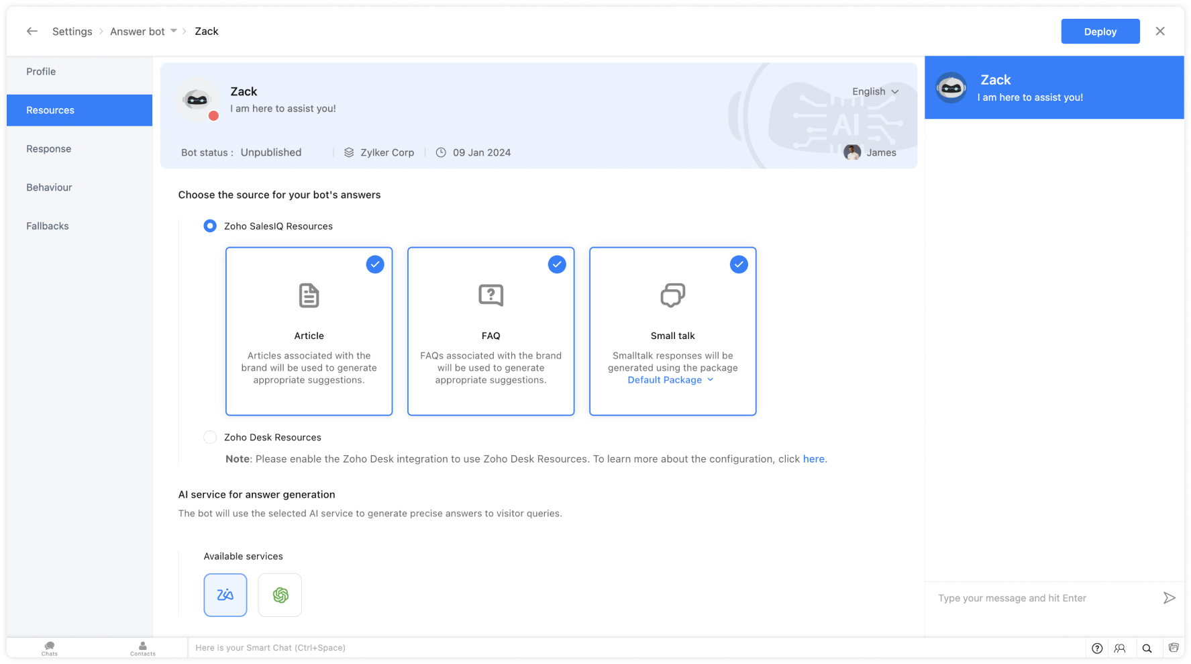Click the Zylker Corp brand stack icon
The width and height of the screenshot is (1191, 664).
point(349,152)
